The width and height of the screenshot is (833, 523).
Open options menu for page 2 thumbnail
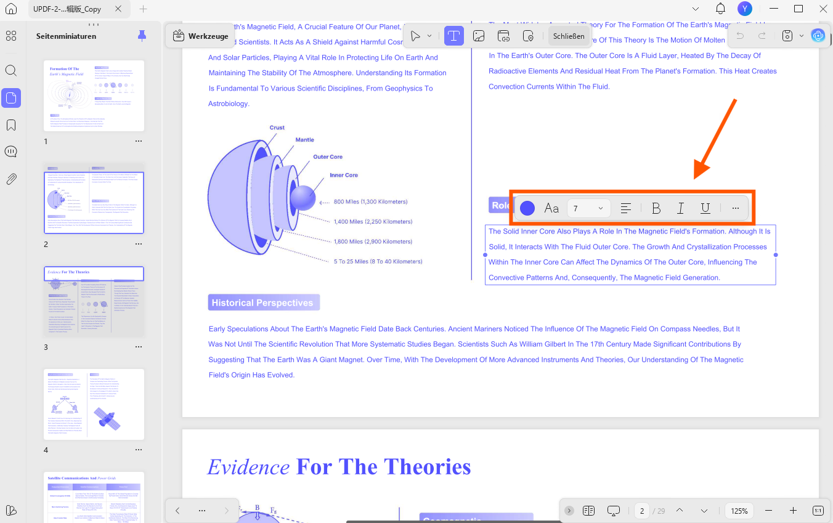click(139, 244)
